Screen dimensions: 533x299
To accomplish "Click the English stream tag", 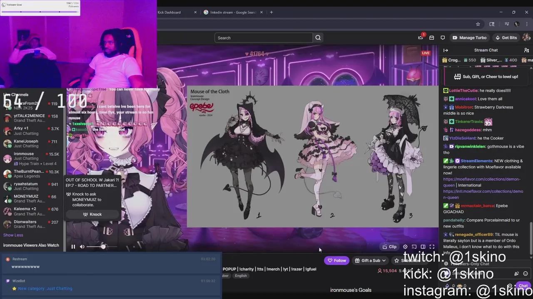I will point(241,276).
